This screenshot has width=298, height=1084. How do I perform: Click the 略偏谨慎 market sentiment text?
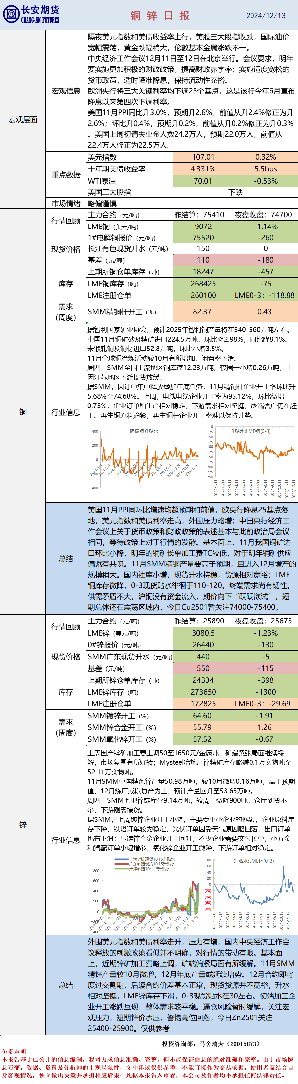[102, 203]
